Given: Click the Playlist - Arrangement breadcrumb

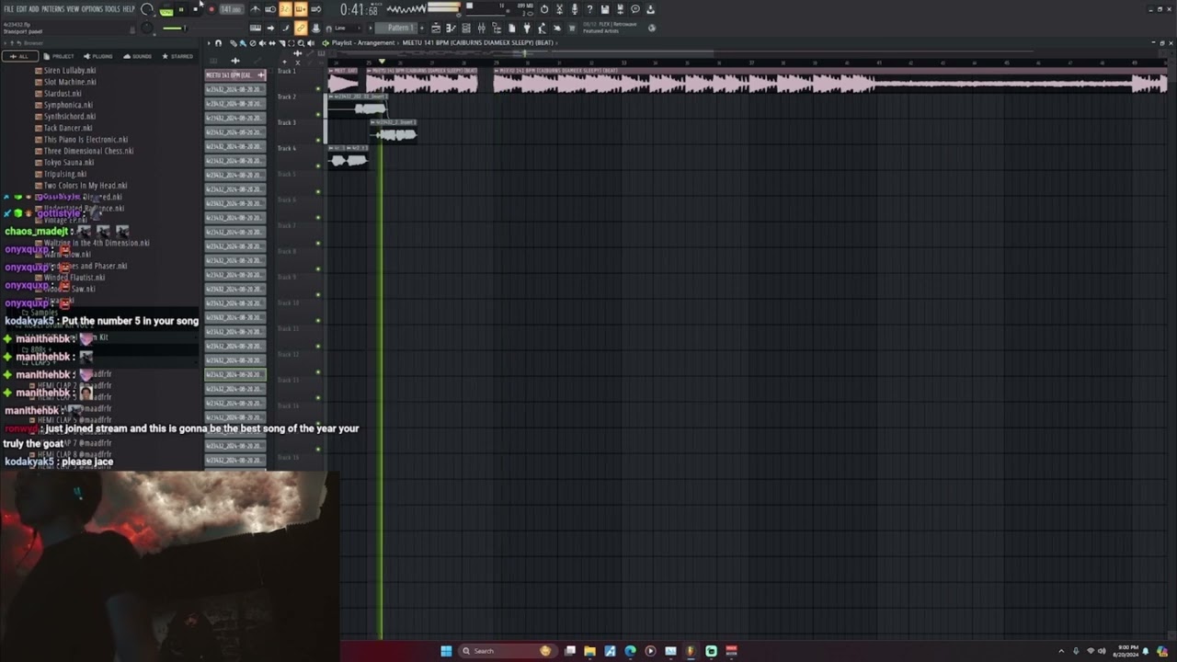Looking at the screenshot, I should (363, 43).
